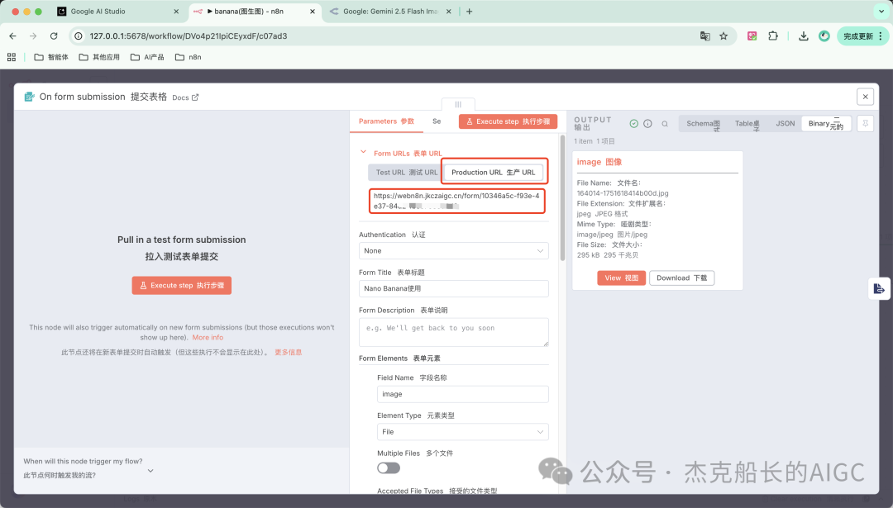The image size is (893, 508).
Task: Open the AI产品 bookmarks folder
Action: 147,57
